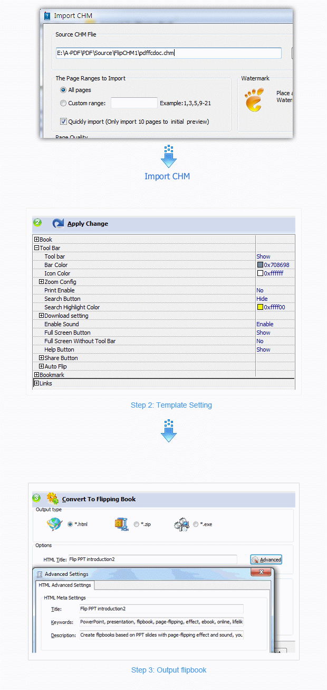The height and width of the screenshot is (690, 327).
Task: Open the HTML Advanced Settings tab
Action: [64, 585]
